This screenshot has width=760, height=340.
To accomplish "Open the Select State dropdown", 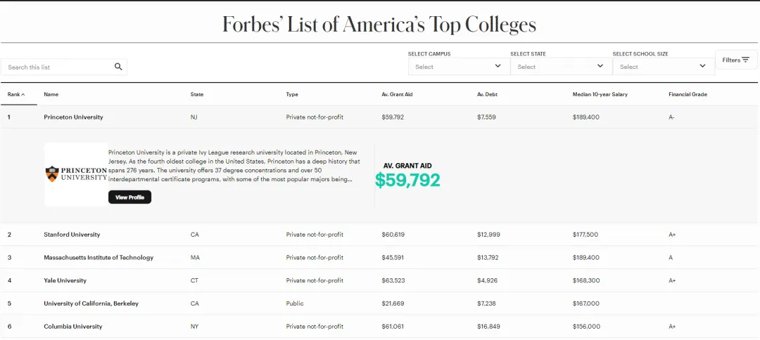I will pyautogui.click(x=560, y=67).
